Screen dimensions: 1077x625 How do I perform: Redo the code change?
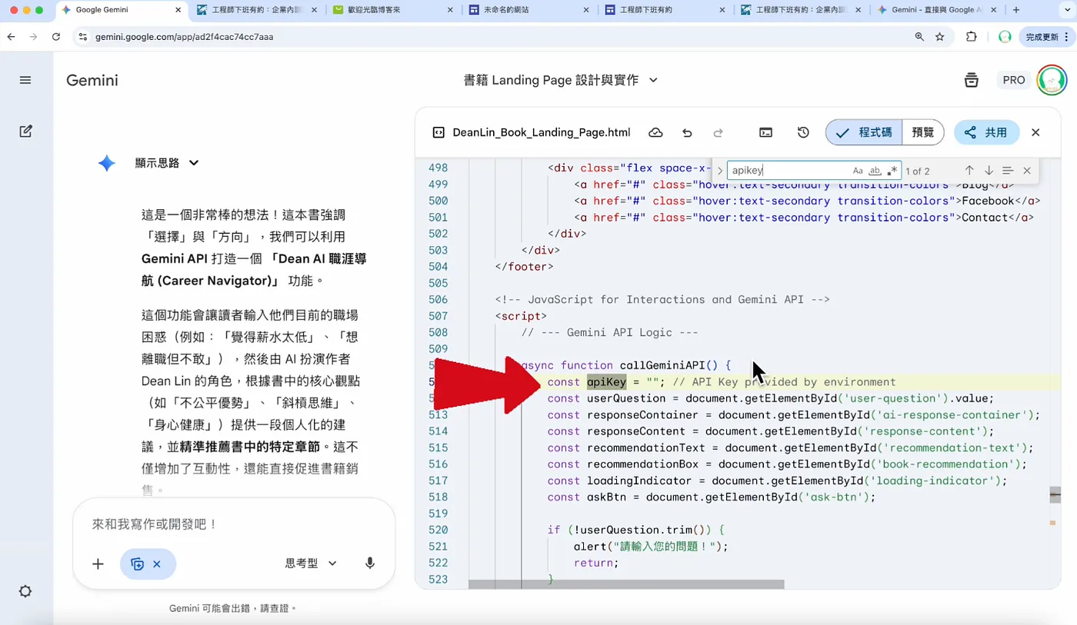[x=718, y=132]
